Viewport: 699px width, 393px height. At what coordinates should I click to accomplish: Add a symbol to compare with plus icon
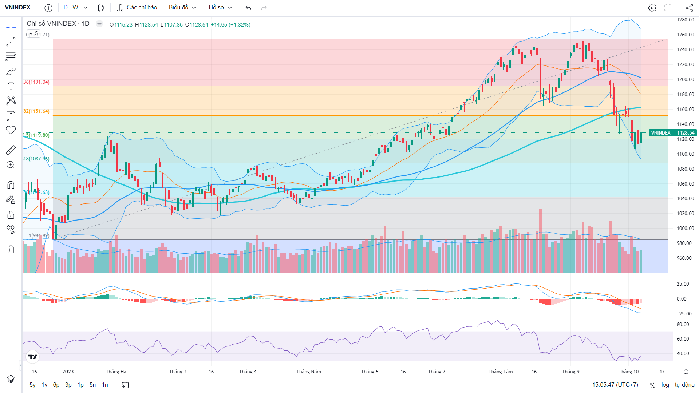(48, 8)
